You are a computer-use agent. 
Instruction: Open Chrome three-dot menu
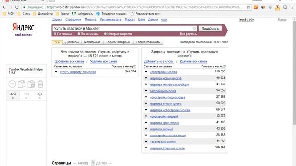[292, 7]
